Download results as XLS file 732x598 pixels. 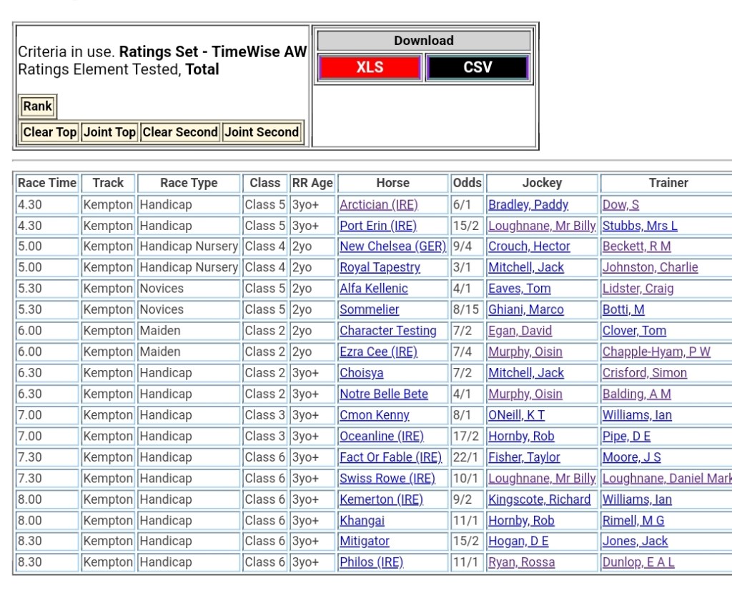(370, 68)
